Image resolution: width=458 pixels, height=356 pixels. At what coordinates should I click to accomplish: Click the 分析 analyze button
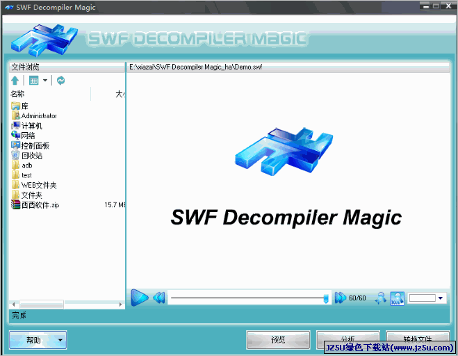(348, 339)
